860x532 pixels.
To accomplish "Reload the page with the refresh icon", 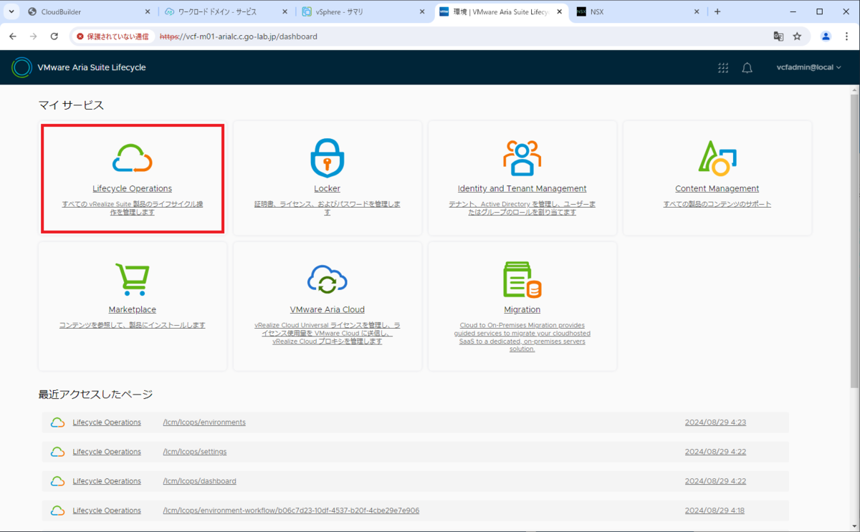I will pyautogui.click(x=54, y=36).
